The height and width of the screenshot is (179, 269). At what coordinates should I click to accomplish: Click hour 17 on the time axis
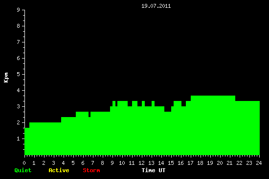[190, 163]
